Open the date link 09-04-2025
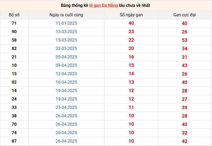Screen dimensions: 212x146 pyautogui.click(x=66, y=65)
